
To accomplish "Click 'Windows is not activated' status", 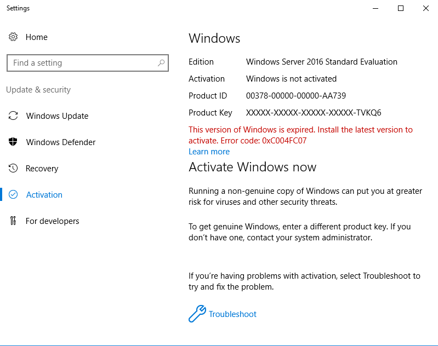I will [x=291, y=79].
